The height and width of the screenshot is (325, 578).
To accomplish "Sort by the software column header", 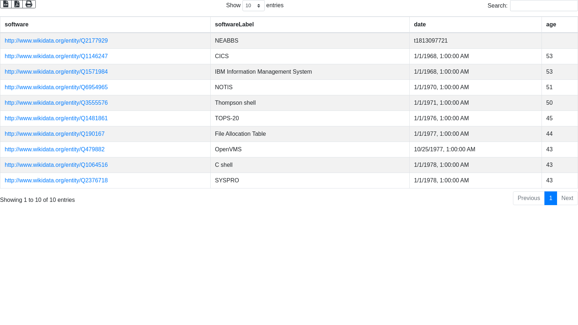I will coord(17,25).
